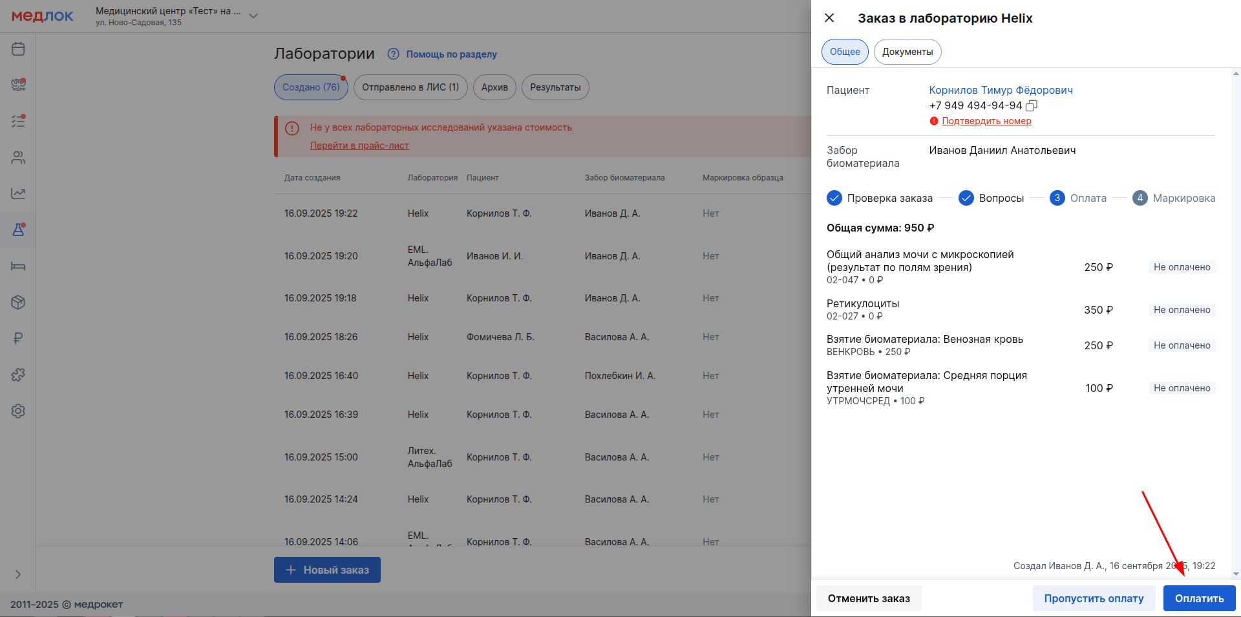Image resolution: width=1241 pixels, height=617 pixels.
Task: Switch to the "Общее" tab
Action: [x=845, y=52]
